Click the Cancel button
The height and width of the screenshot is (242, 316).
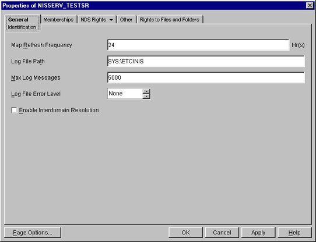(x=222, y=233)
